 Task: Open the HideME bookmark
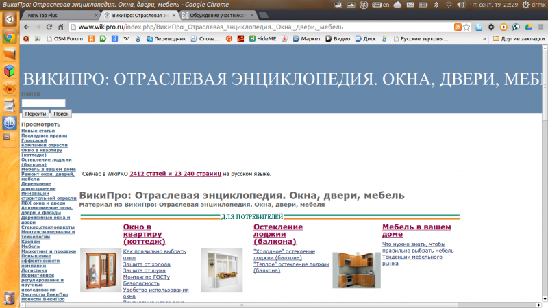click(262, 39)
